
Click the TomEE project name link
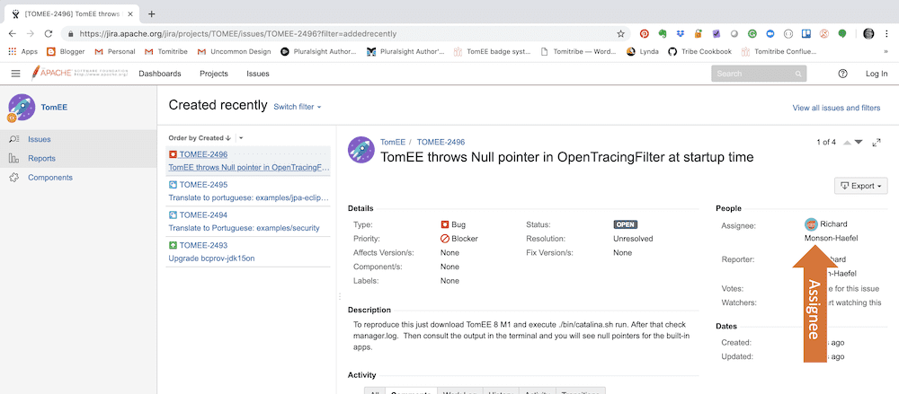pos(55,107)
